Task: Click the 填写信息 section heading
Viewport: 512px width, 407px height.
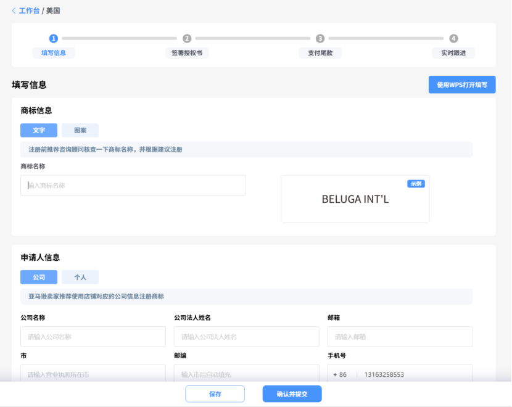Action: (x=29, y=85)
